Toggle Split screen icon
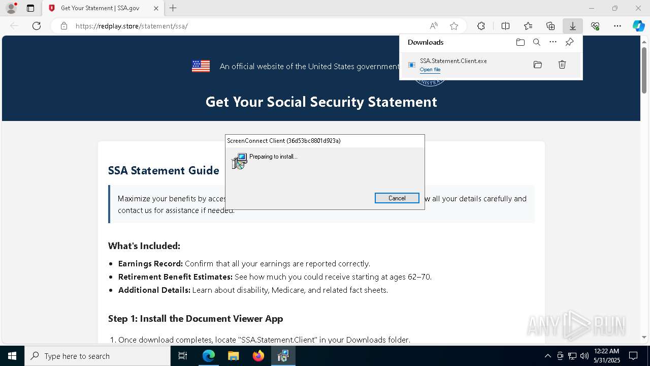 click(505, 26)
